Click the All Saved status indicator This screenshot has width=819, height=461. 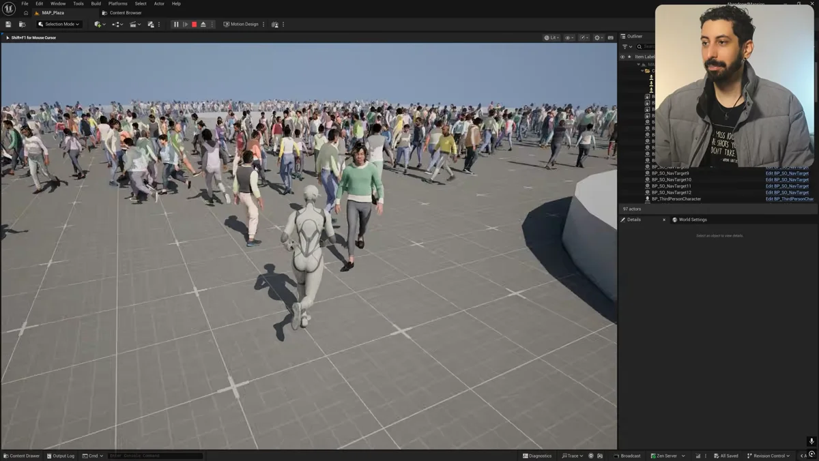click(x=725, y=456)
